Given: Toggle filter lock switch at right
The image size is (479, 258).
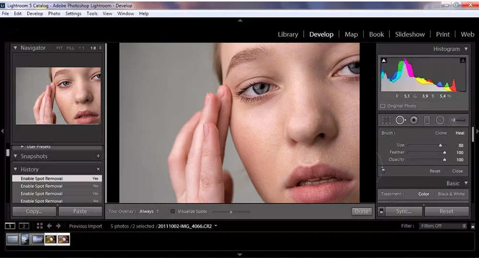Looking at the screenshot, I should [x=473, y=226].
